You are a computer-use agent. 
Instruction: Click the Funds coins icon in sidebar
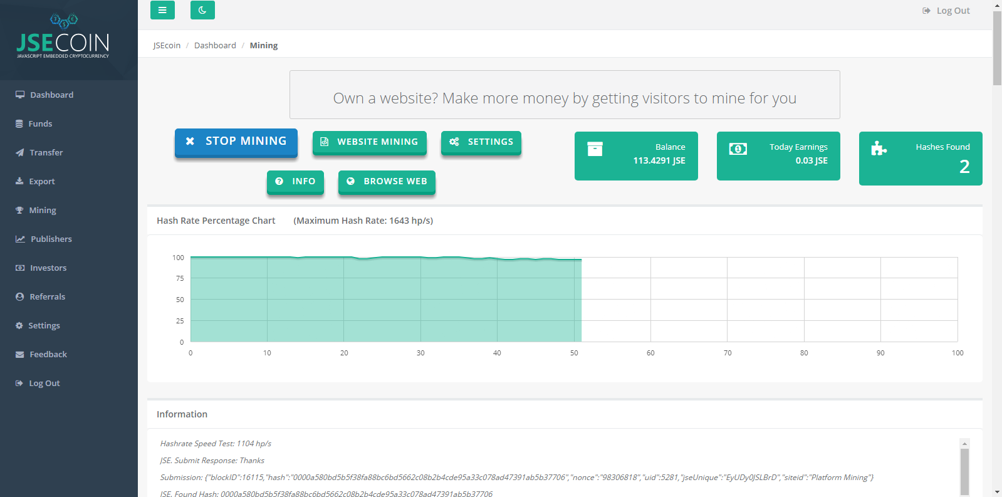tap(19, 123)
